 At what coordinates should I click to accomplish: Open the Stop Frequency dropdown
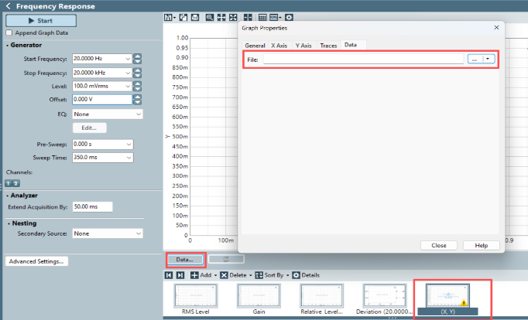click(x=128, y=73)
